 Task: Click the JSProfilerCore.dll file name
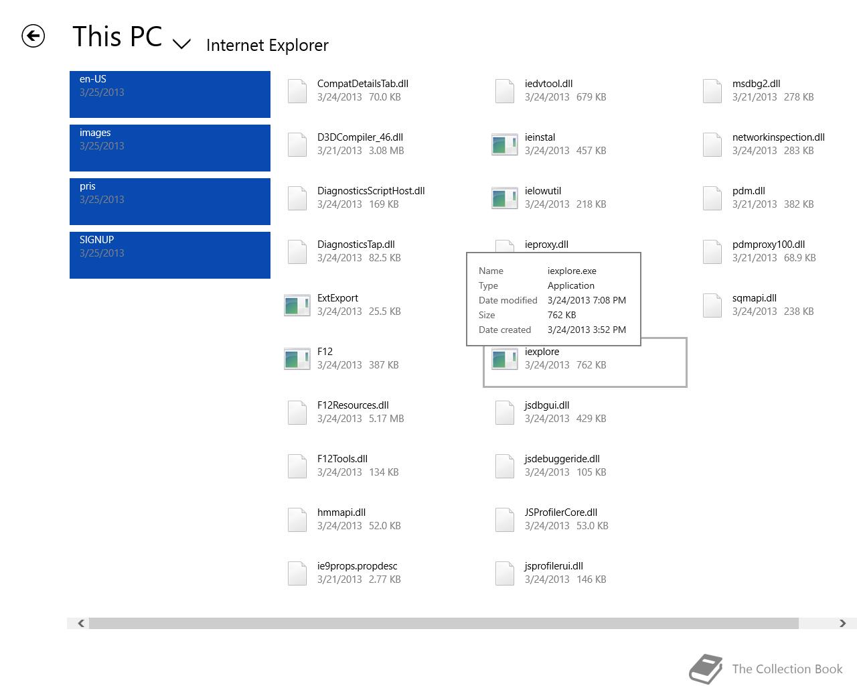pos(561,512)
